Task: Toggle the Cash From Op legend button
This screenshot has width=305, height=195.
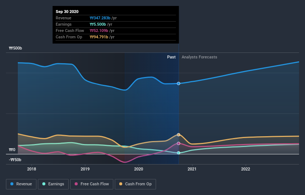Action: (135, 184)
